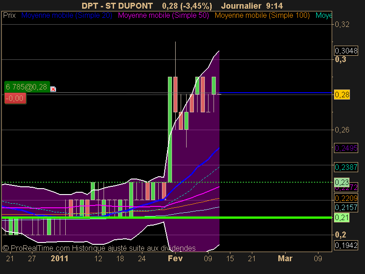Click the 0,2387 cyan price tag
Image resolution: width=365 pixels, height=274 pixels.
346,167
